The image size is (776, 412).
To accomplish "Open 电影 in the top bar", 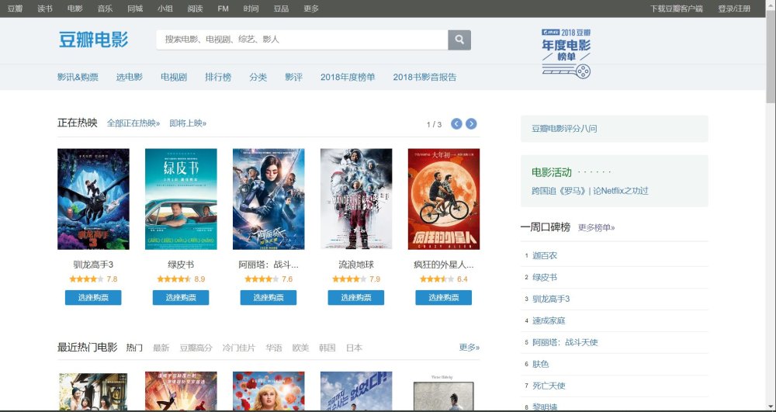I will pyautogui.click(x=74, y=9).
